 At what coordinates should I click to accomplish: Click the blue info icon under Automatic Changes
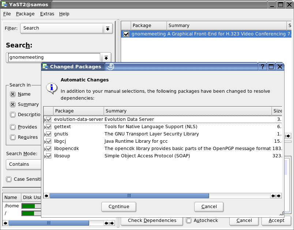tap(52, 88)
